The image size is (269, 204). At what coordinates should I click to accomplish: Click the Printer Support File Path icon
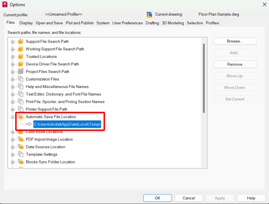tap(21, 109)
